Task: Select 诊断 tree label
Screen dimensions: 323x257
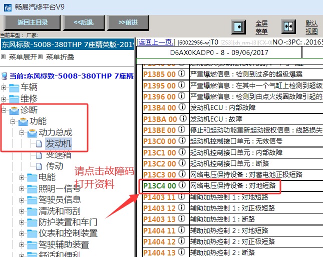Action: [x=29, y=110]
